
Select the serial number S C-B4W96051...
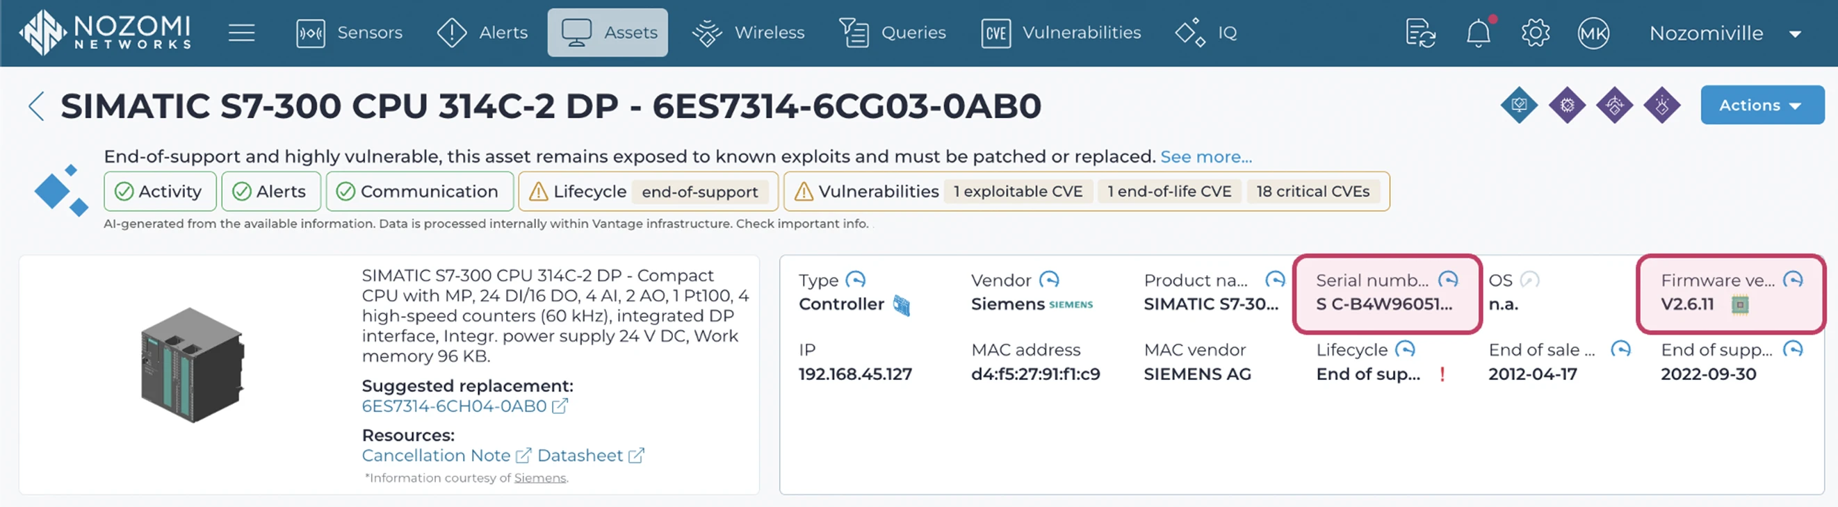coord(1384,304)
